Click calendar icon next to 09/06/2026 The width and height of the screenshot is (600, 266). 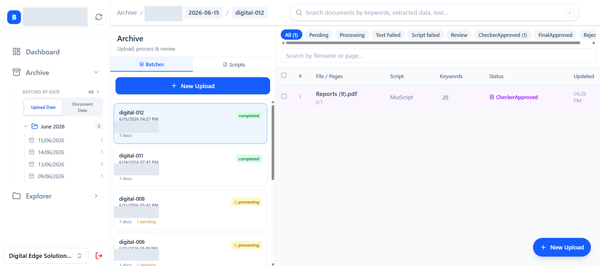[32, 176]
